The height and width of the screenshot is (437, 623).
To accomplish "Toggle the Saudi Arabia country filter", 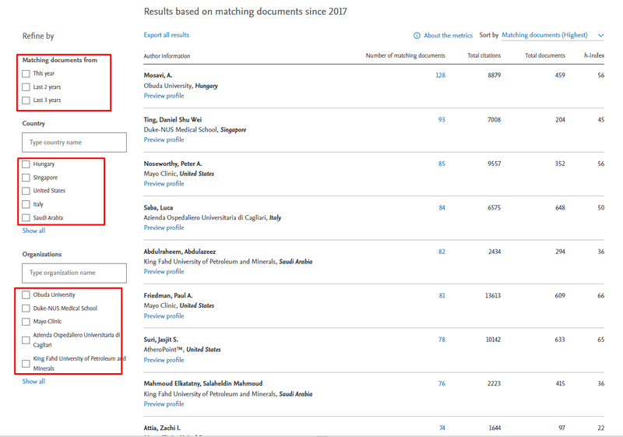I will click(26, 218).
